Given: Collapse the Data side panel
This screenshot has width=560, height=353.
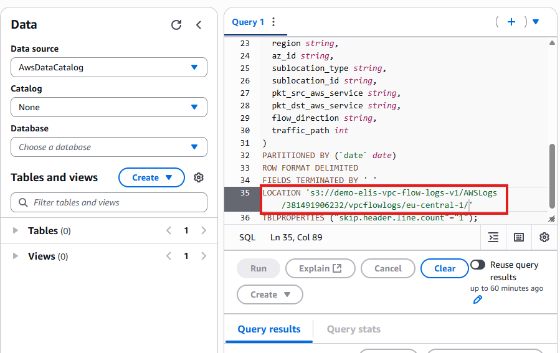Looking at the screenshot, I should pyautogui.click(x=199, y=25).
